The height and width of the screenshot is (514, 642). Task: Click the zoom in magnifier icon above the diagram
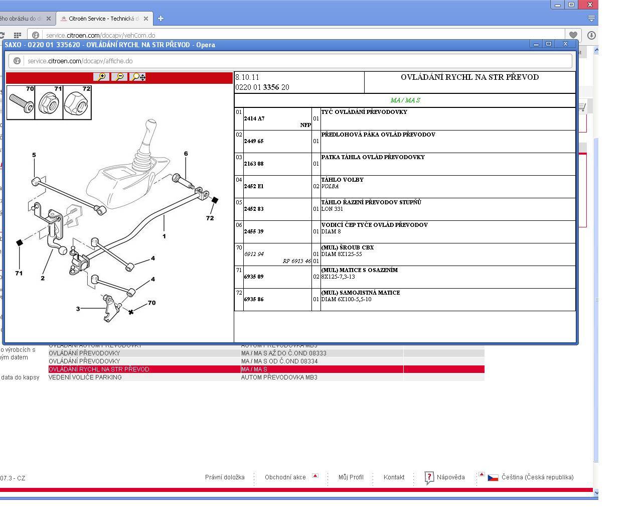pyautogui.click(x=101, y=77)
